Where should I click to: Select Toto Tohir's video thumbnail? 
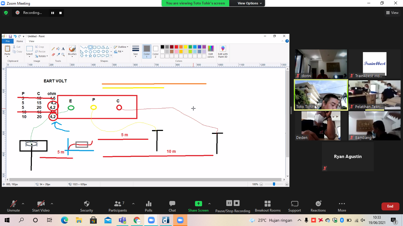[x=320, y=95]
